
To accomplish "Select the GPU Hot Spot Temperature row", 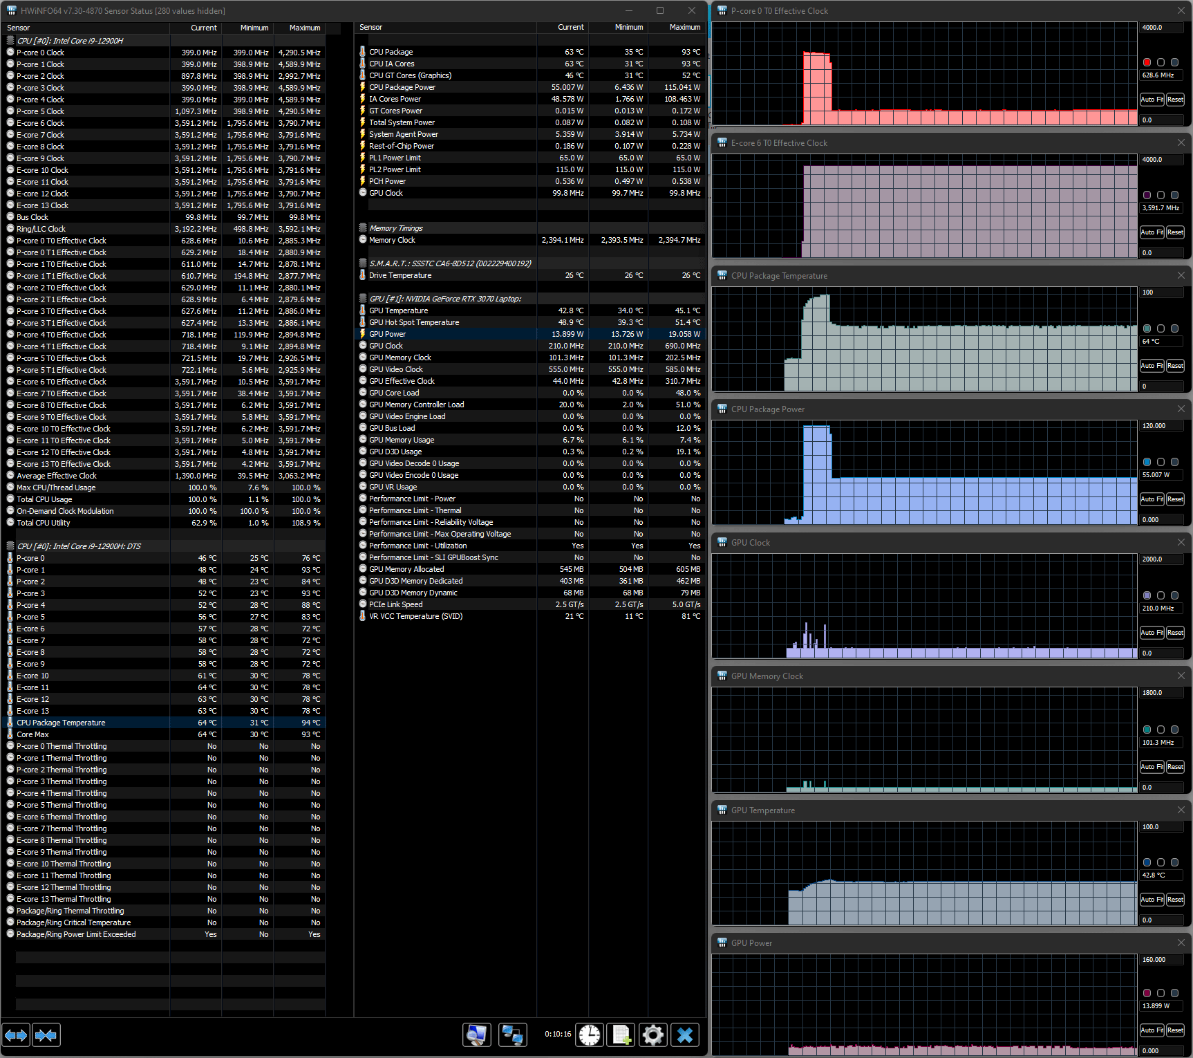I will coord(530,322).
